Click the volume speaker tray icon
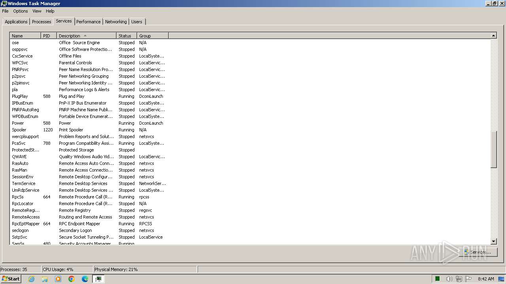Viewport: 506px width, 284px height. [449, 279]
